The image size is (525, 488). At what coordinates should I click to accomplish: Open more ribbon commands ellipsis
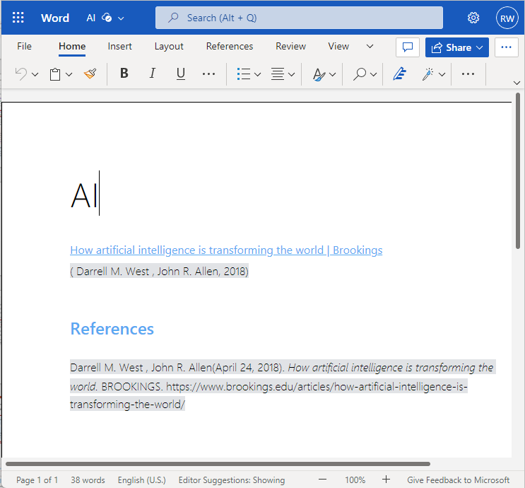(468, 74)
